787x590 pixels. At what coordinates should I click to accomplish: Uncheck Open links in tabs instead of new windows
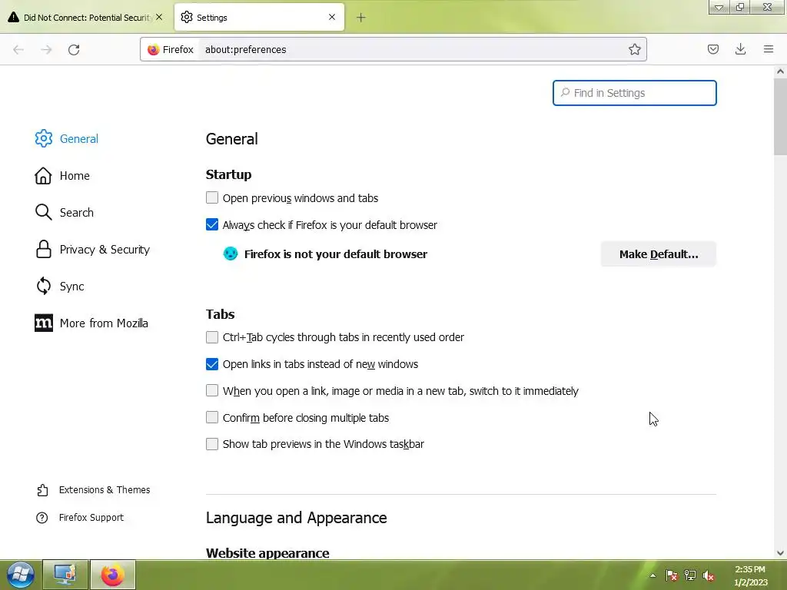click(x=212, y=363)
